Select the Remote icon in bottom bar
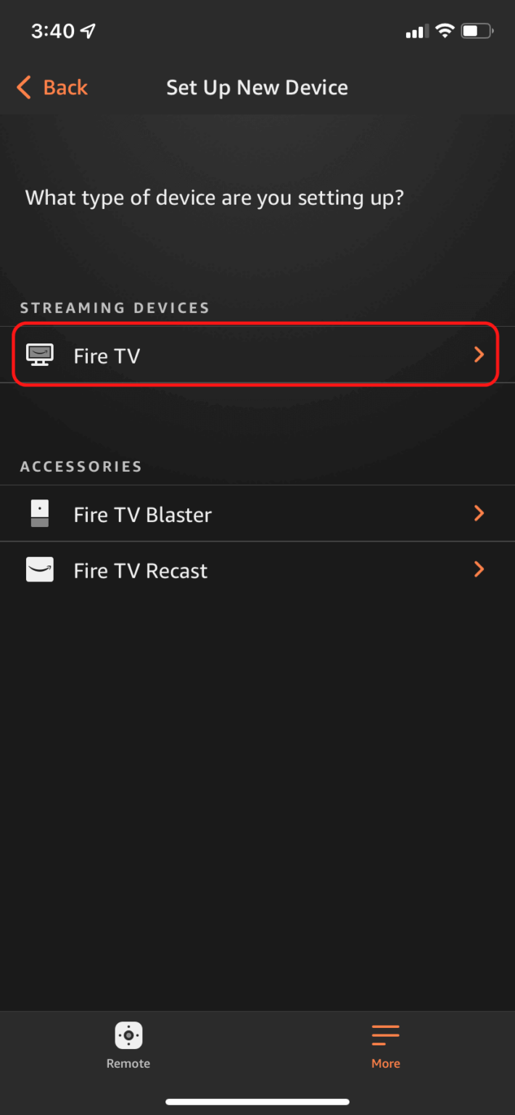Screen dimensions: 515x1115 tap(128, 1034)
